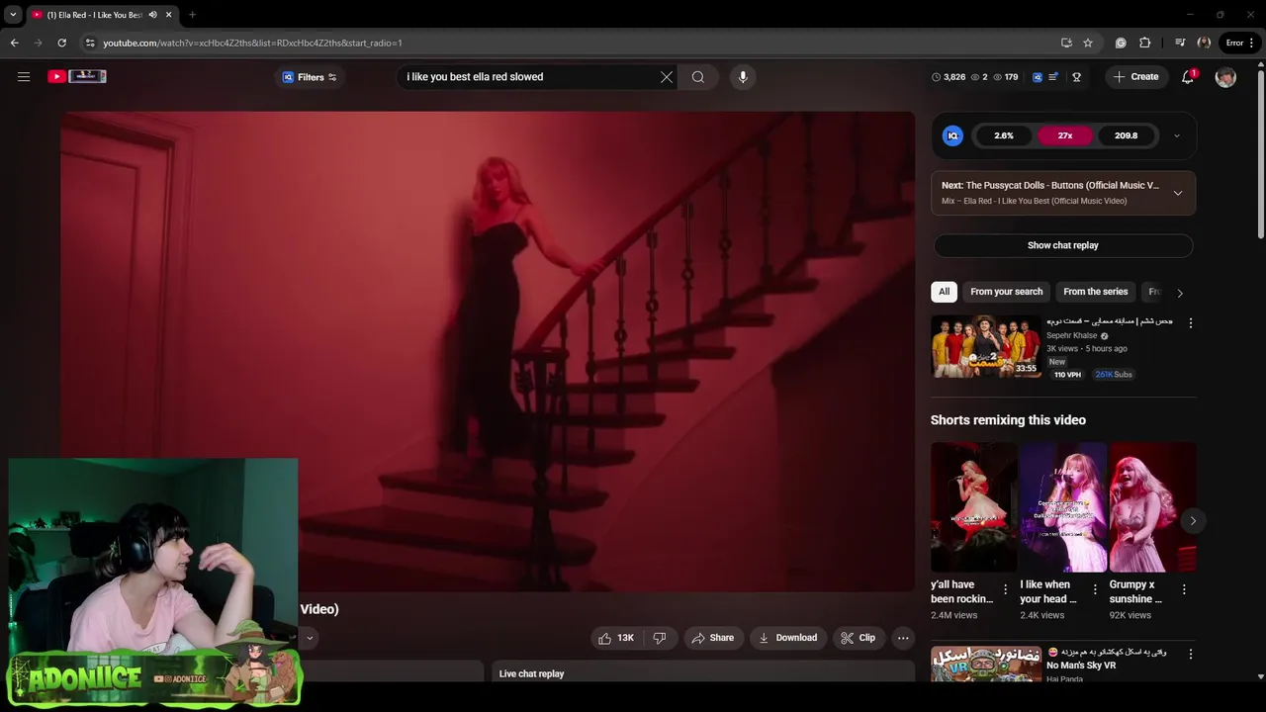The width and height of the screenshot is (1266, 712).
Task: Expand the dropdown chevron below video title
Action: (310, 638)
